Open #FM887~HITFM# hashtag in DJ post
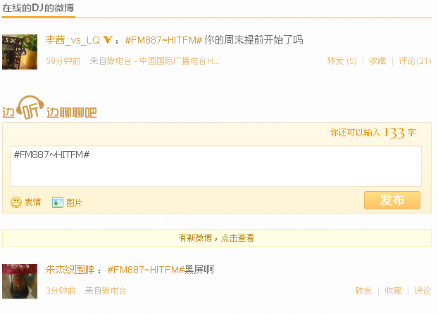The image size is (438, 314). [x=163, y=40]
